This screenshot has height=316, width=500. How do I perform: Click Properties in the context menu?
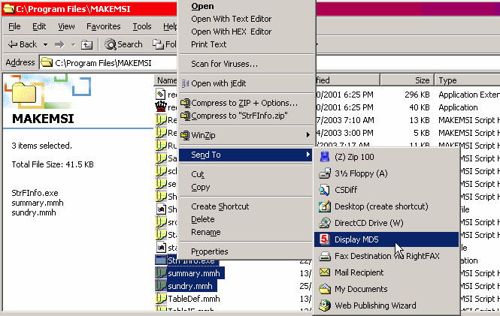pyautogui.click(x=210, y=251)
